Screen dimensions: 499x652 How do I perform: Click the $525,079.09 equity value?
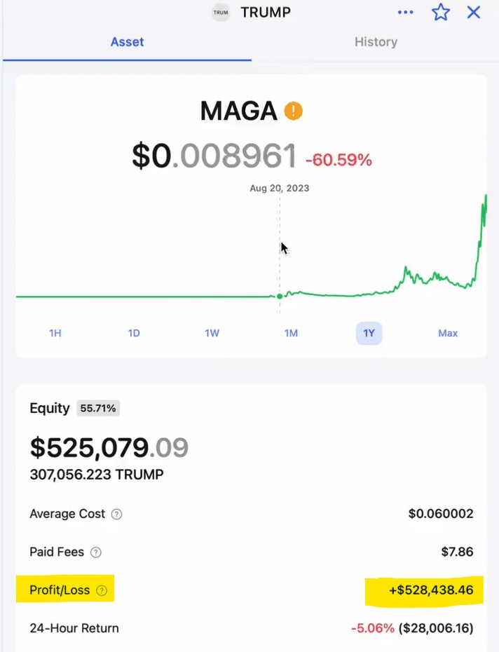(x=109, y=447)
